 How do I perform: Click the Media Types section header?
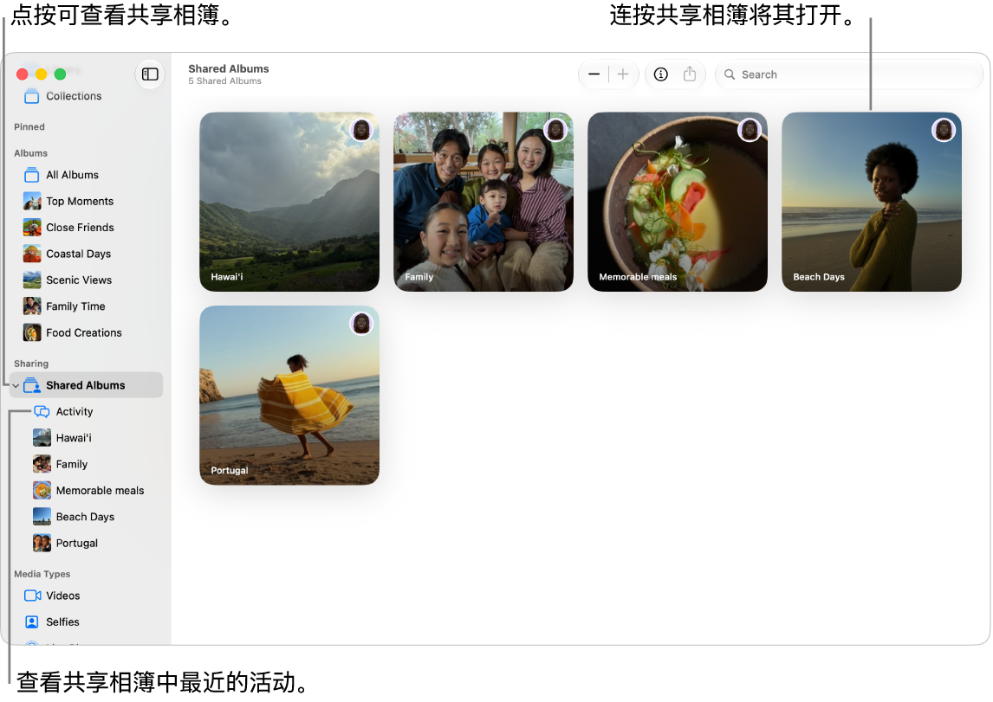point(42,574)
